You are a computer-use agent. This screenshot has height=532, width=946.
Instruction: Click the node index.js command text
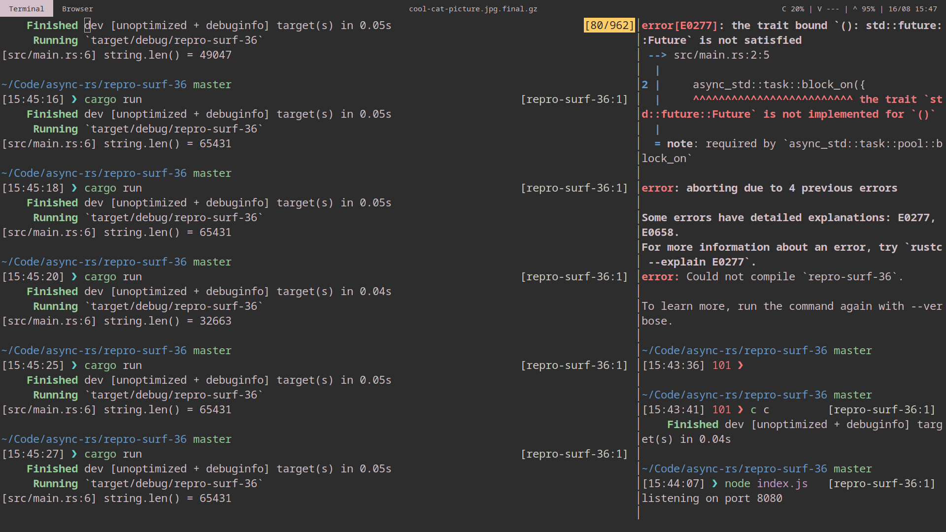pos(766,483)
